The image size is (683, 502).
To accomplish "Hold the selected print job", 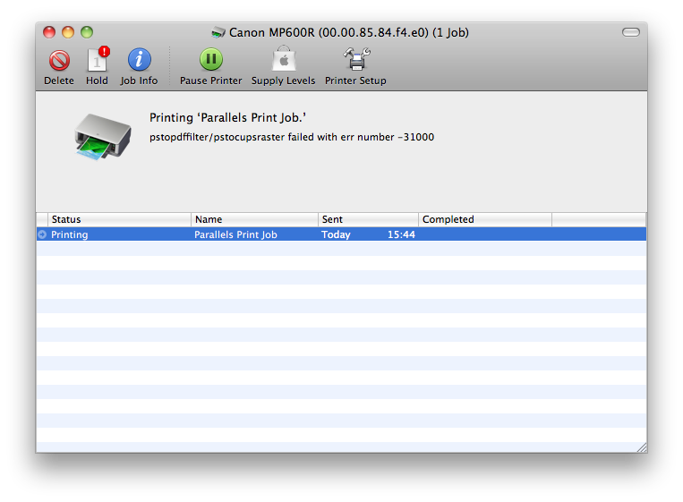I will click(98, 59).
